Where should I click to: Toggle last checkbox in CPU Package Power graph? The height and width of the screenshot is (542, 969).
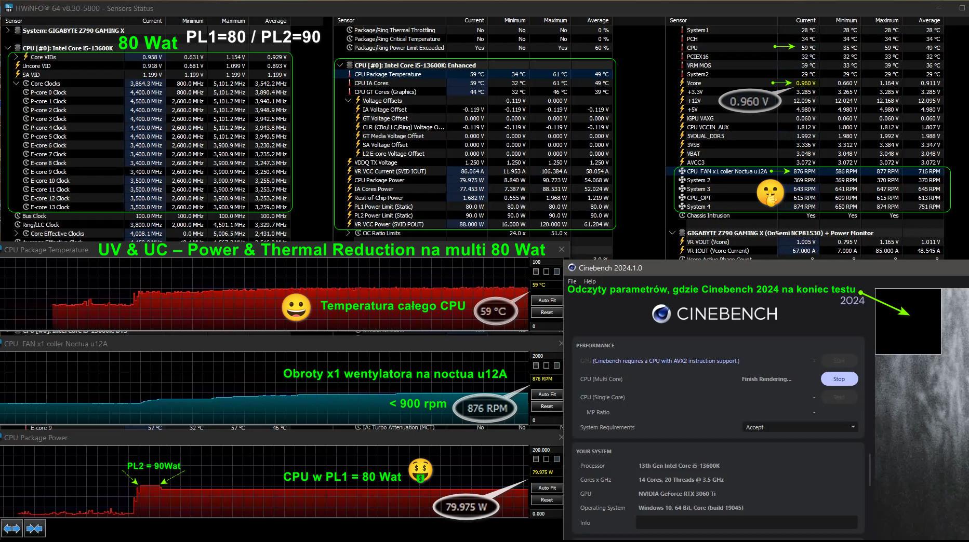click(x=556, y=459)
